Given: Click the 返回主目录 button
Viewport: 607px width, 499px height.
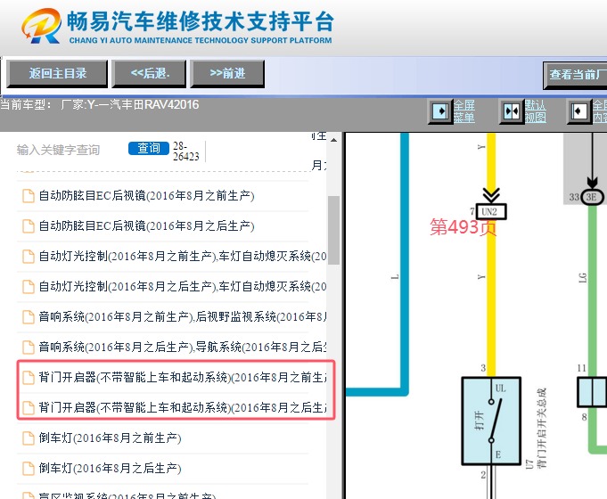Looking at the screenshot, I should click(57, 74).
